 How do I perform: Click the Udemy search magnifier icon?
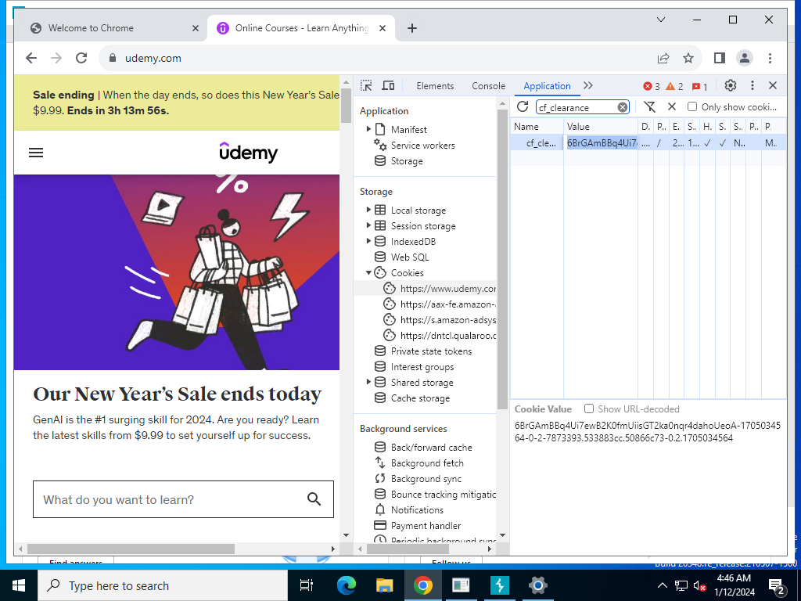(314, 498)
